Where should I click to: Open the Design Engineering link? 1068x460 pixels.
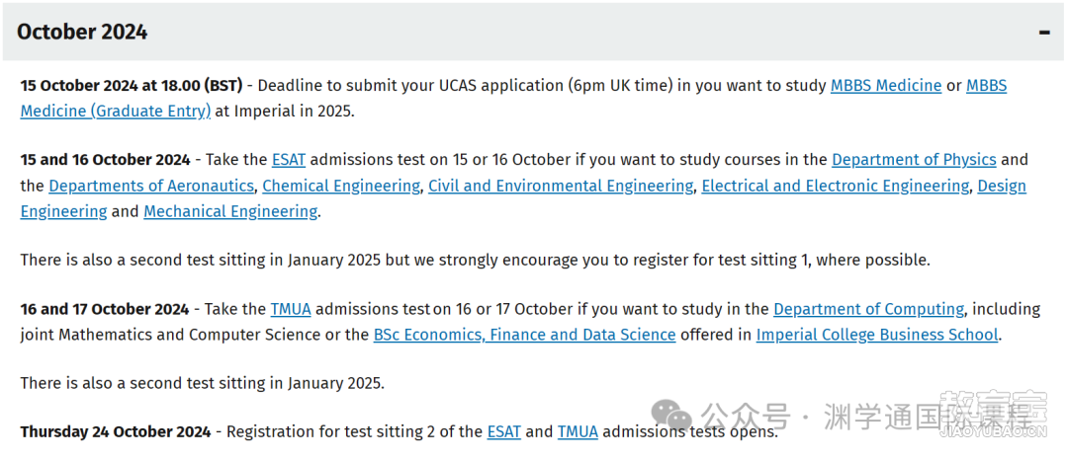tap(523, 198)
